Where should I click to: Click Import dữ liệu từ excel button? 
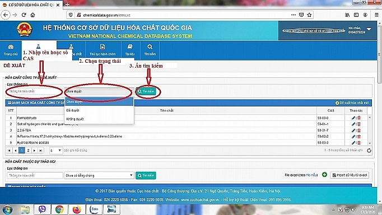350,175
